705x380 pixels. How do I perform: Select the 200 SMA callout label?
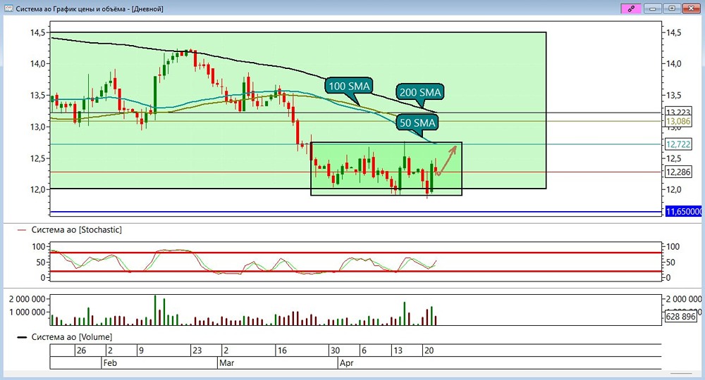420,92
